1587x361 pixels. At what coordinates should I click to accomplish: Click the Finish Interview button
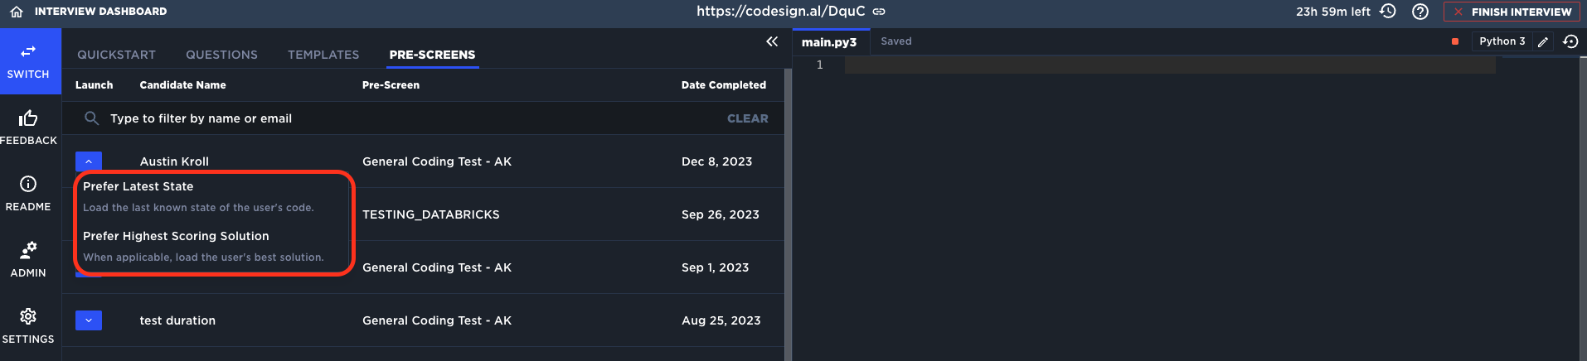pyautogui.click(x=1512, y=12)
